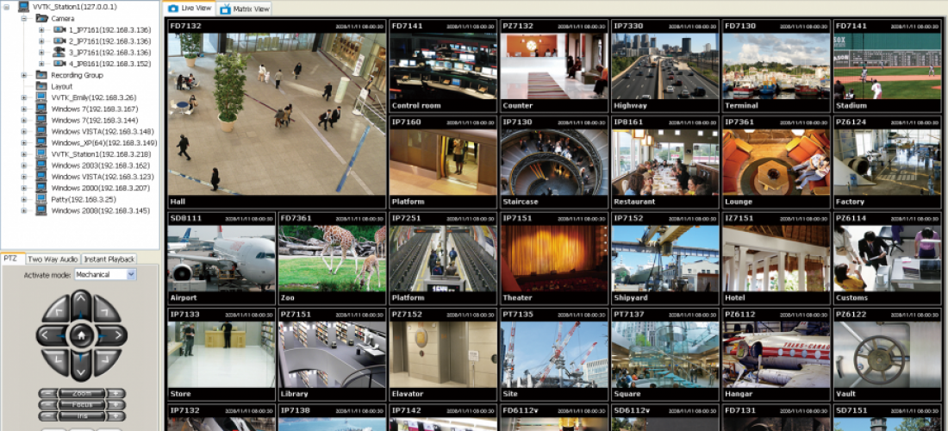This screenshot has width=948, height=431.
Task: Click the Layout folder icon
Action: 41,86
